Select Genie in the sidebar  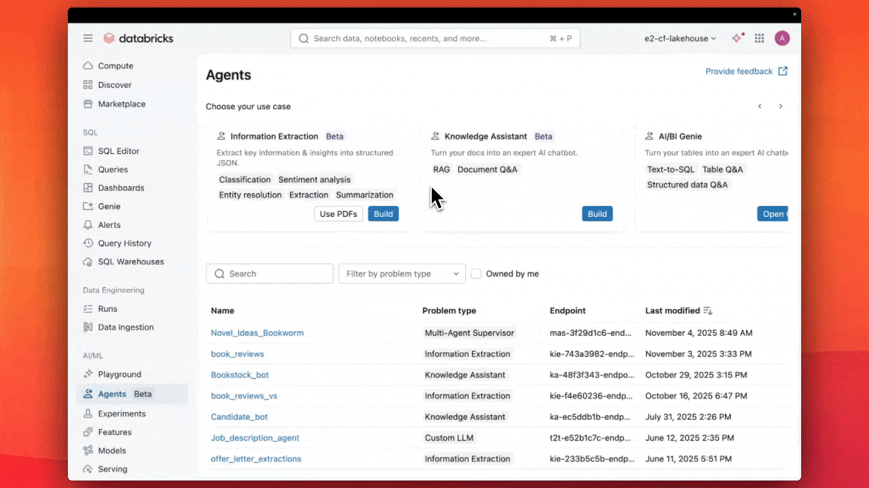[x=109, y=206]
